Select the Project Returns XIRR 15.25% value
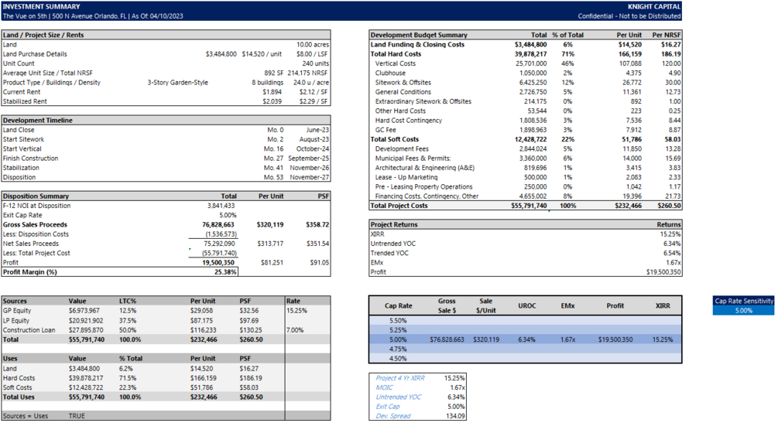 click(x=670, y=234)
